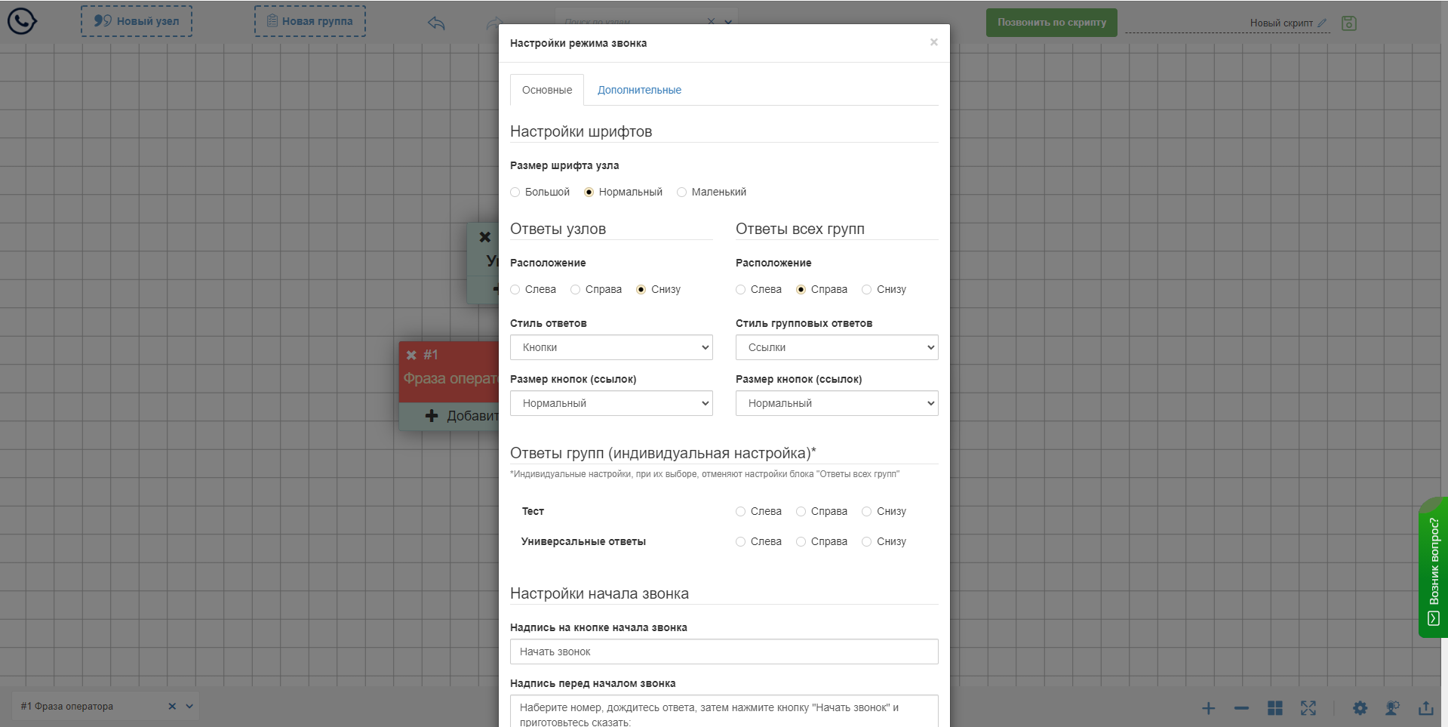The width and height of the screenshot is (1448, 727).
Task: Click the X on the grey node behind dialog
Action: click(x=485, y=237)
